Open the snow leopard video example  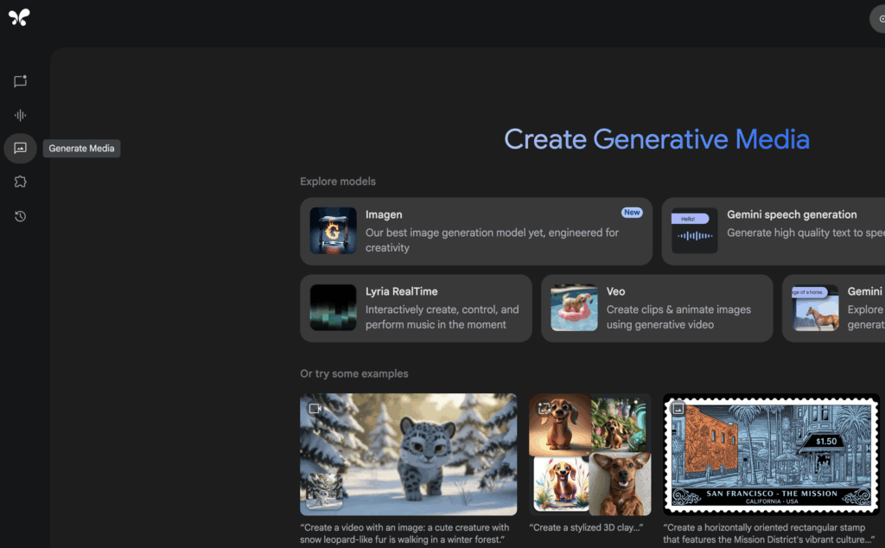point(408,455)
